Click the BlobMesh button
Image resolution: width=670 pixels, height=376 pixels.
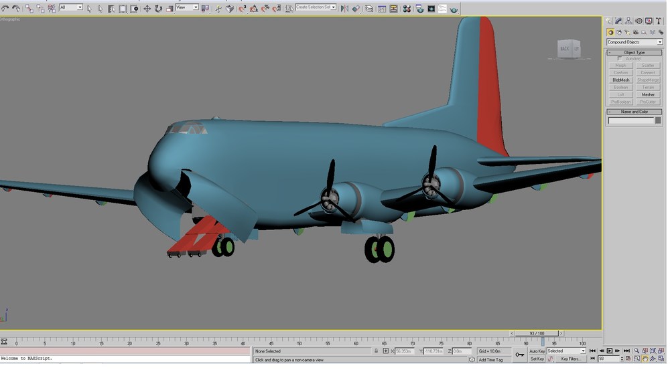621,80
